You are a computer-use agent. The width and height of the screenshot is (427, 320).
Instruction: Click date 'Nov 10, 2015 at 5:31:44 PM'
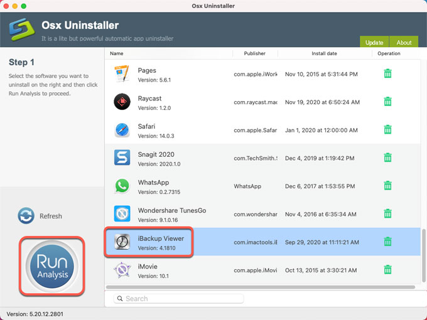pos(322,74)
